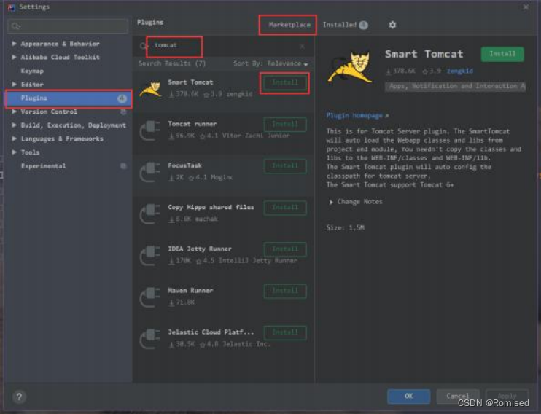Install Smart Tomcat from results list

pyautogui.click(x=285, y=82)
